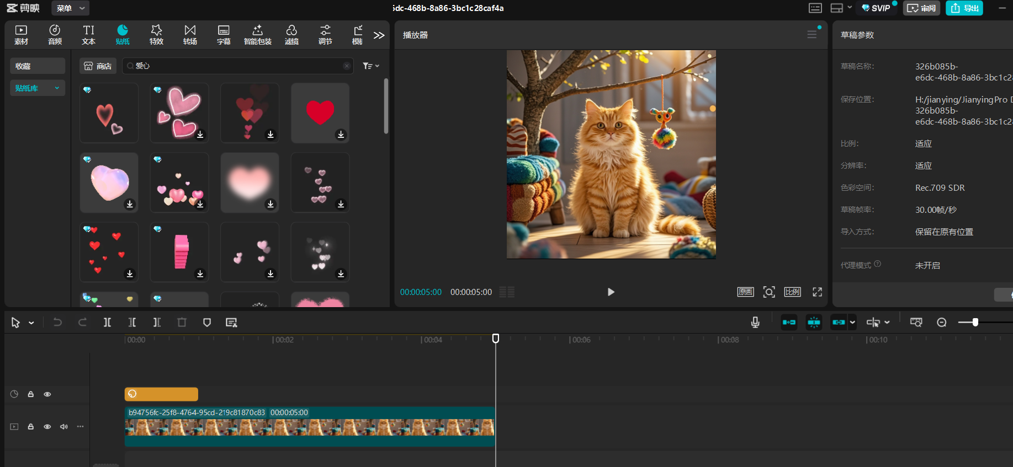Open fullscreen preview in the player
The width and height of the screenshot is (1013, 467).
tap(817, 292)
